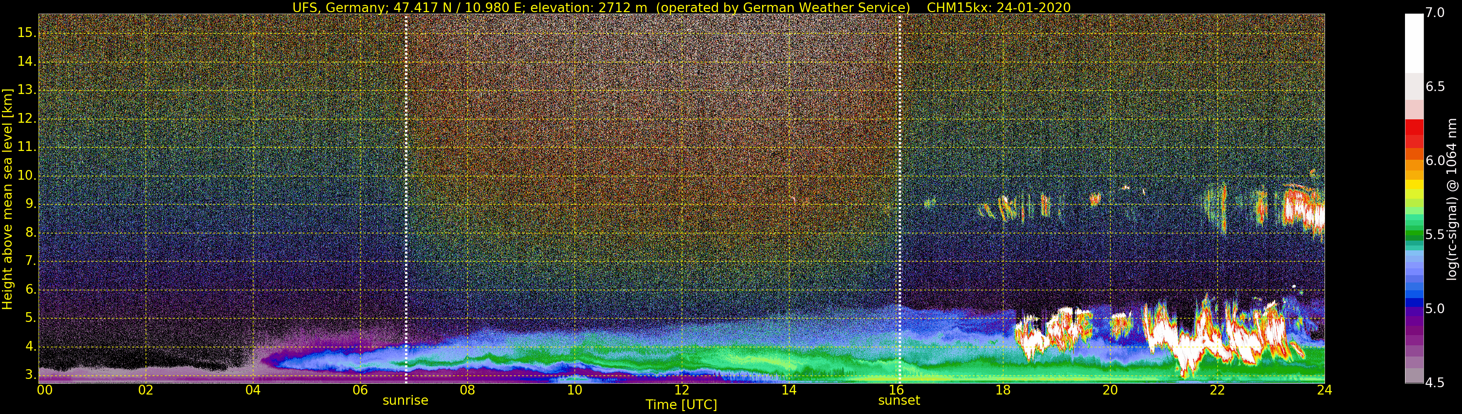Click the time axis tick label '02'
The height and width of the screenshot is (414, 1462).
(146, 390)
